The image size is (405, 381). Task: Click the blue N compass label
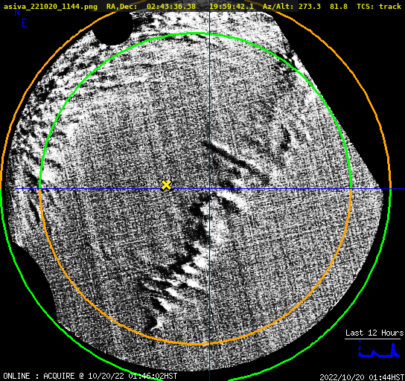(17, 12)
